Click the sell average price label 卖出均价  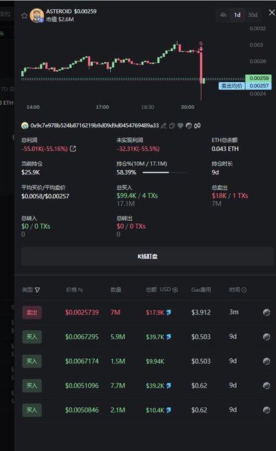click(x=232, y=86)
